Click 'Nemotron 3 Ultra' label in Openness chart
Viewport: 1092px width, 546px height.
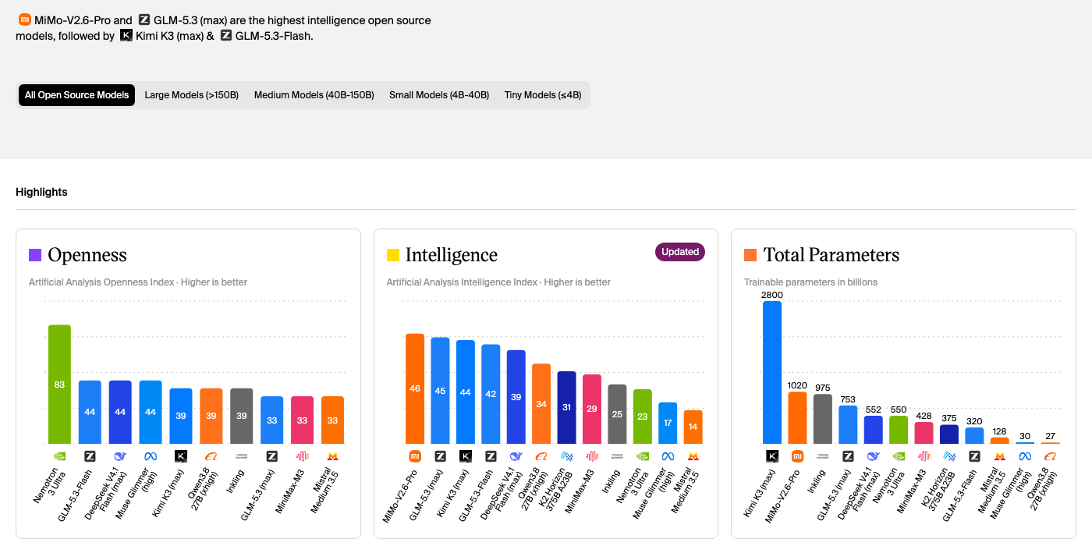[50, 486]
